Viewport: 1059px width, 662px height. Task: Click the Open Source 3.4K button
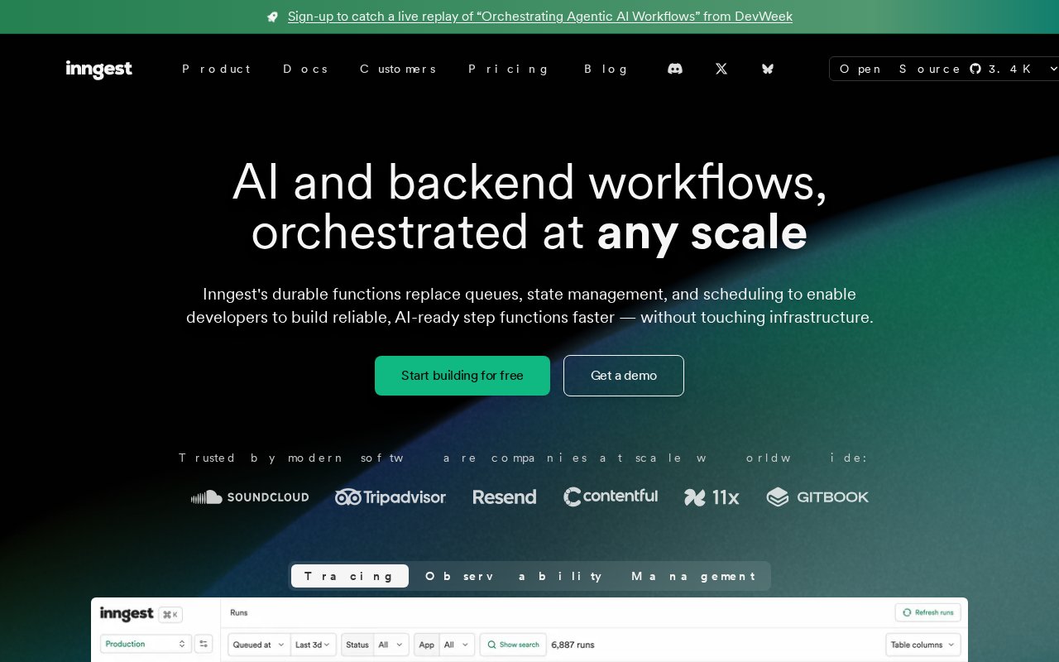point(945,69)
